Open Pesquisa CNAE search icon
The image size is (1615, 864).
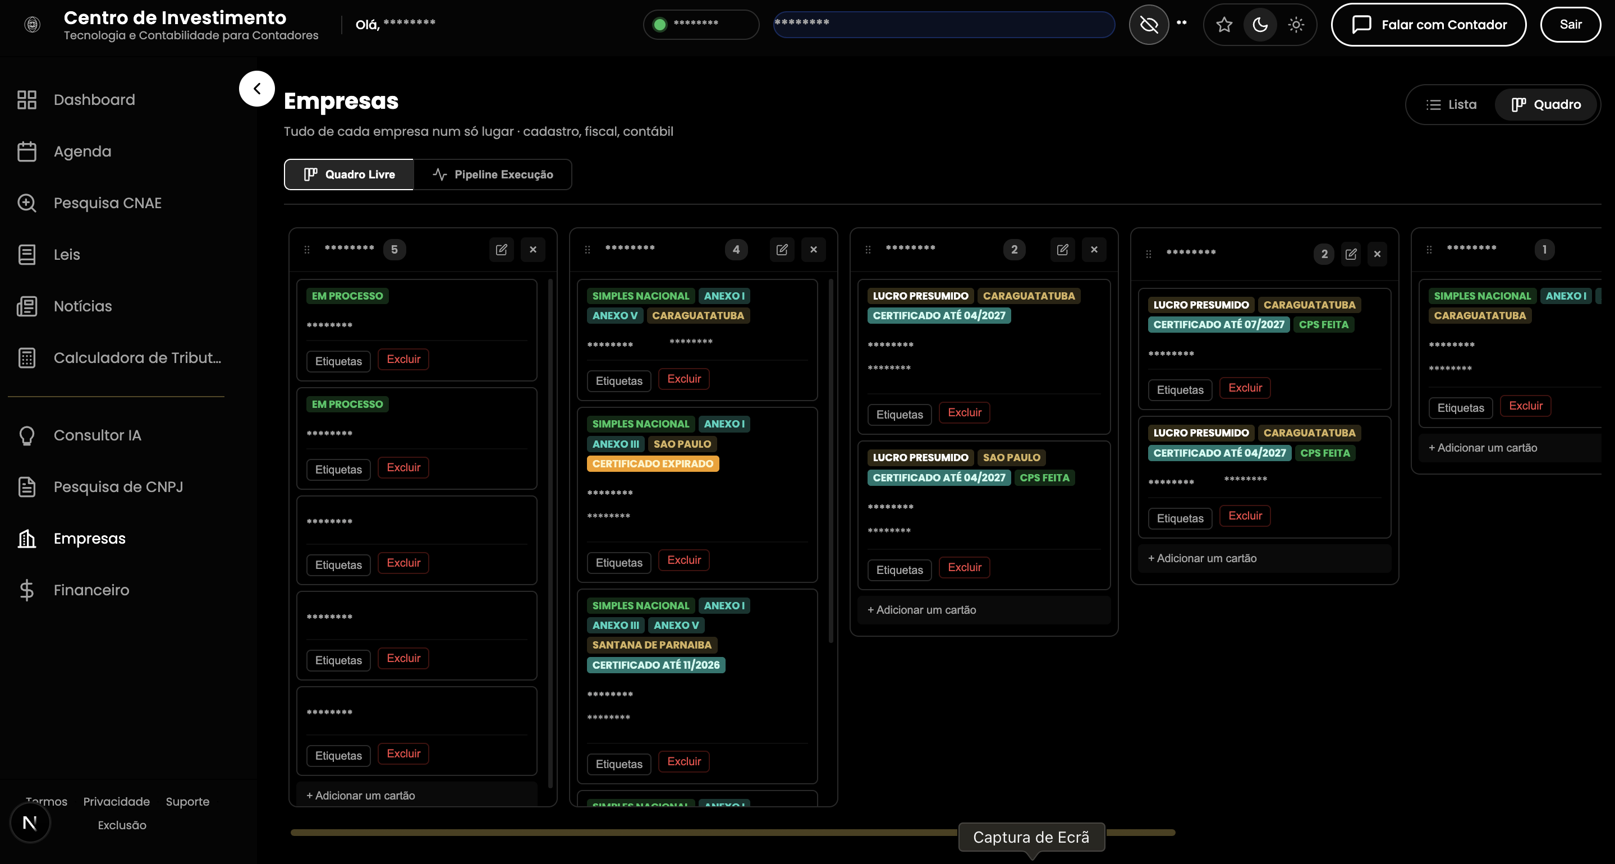coord(27,203)
